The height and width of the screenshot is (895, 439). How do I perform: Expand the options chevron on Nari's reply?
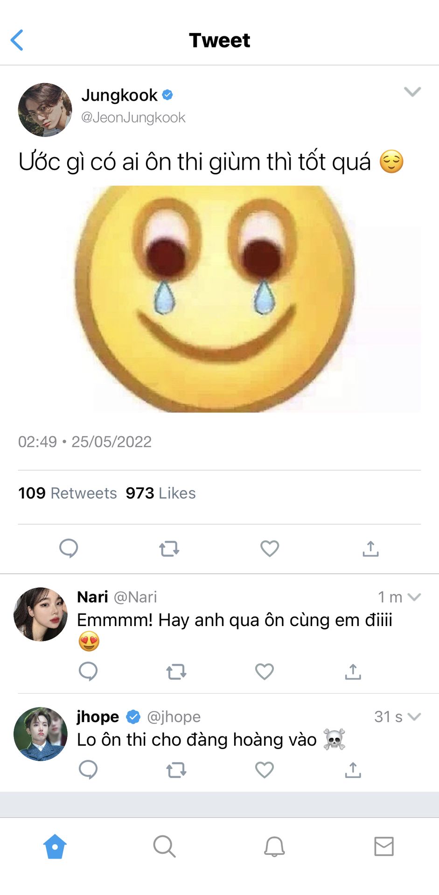click(414, 597)
